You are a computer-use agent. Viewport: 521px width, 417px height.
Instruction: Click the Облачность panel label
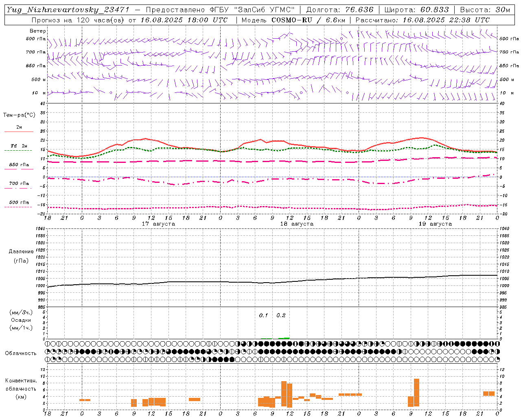21,353
